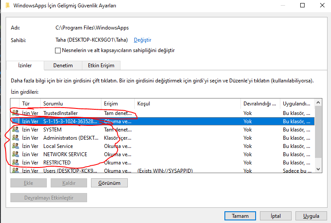Close the advanced security settings window
This screenshot has height=223, width=331.
[322, 5]
